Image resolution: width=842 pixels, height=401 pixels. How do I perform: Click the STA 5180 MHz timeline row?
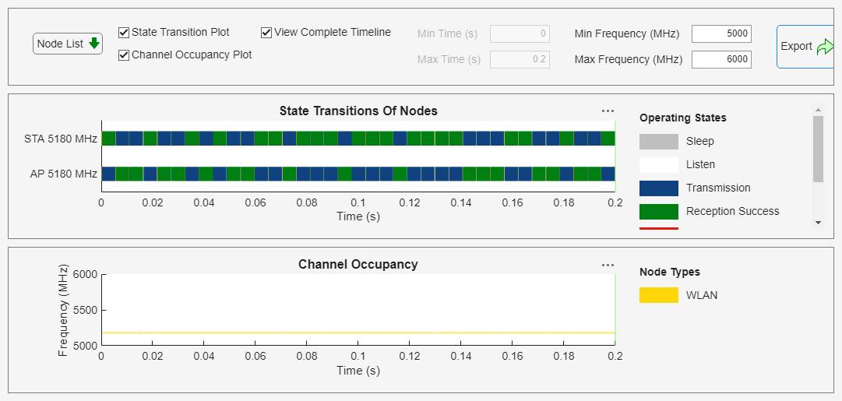(x=358, y=139)
